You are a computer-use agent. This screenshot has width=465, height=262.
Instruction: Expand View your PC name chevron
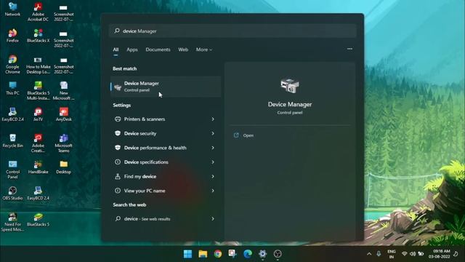[213, 191]
